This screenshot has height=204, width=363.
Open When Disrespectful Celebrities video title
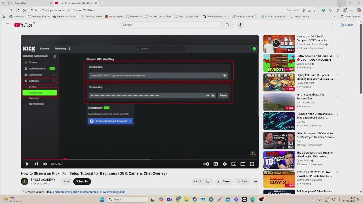(315, 135)
